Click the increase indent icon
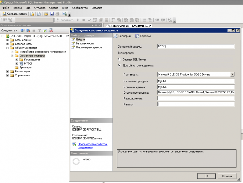The width and height of the screenshot is (243, 183). [x=163, y=20]
